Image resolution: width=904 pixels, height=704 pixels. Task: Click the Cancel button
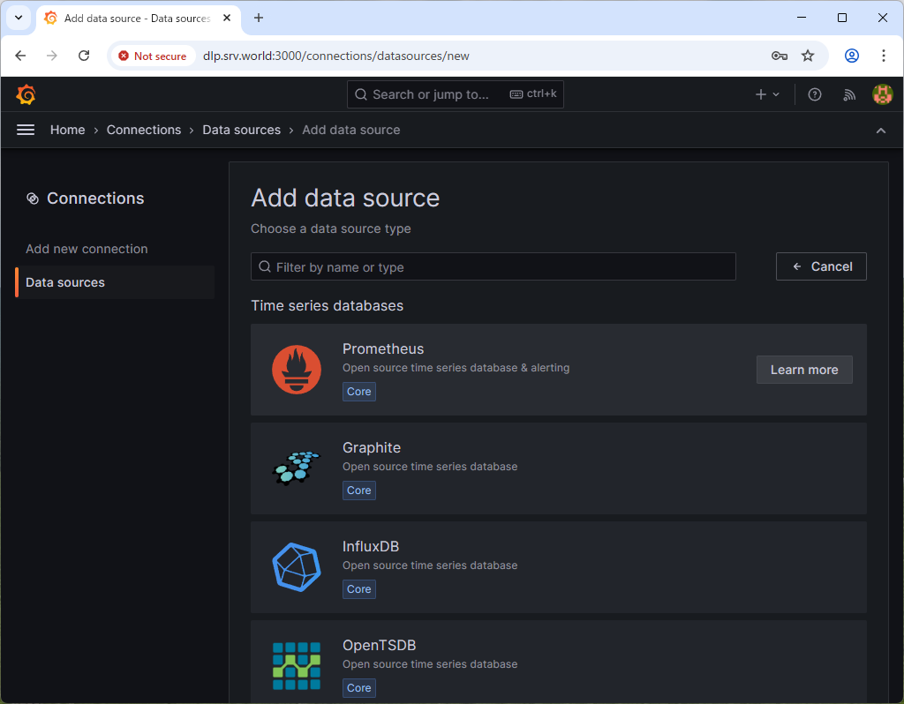[x=821, y=266]
